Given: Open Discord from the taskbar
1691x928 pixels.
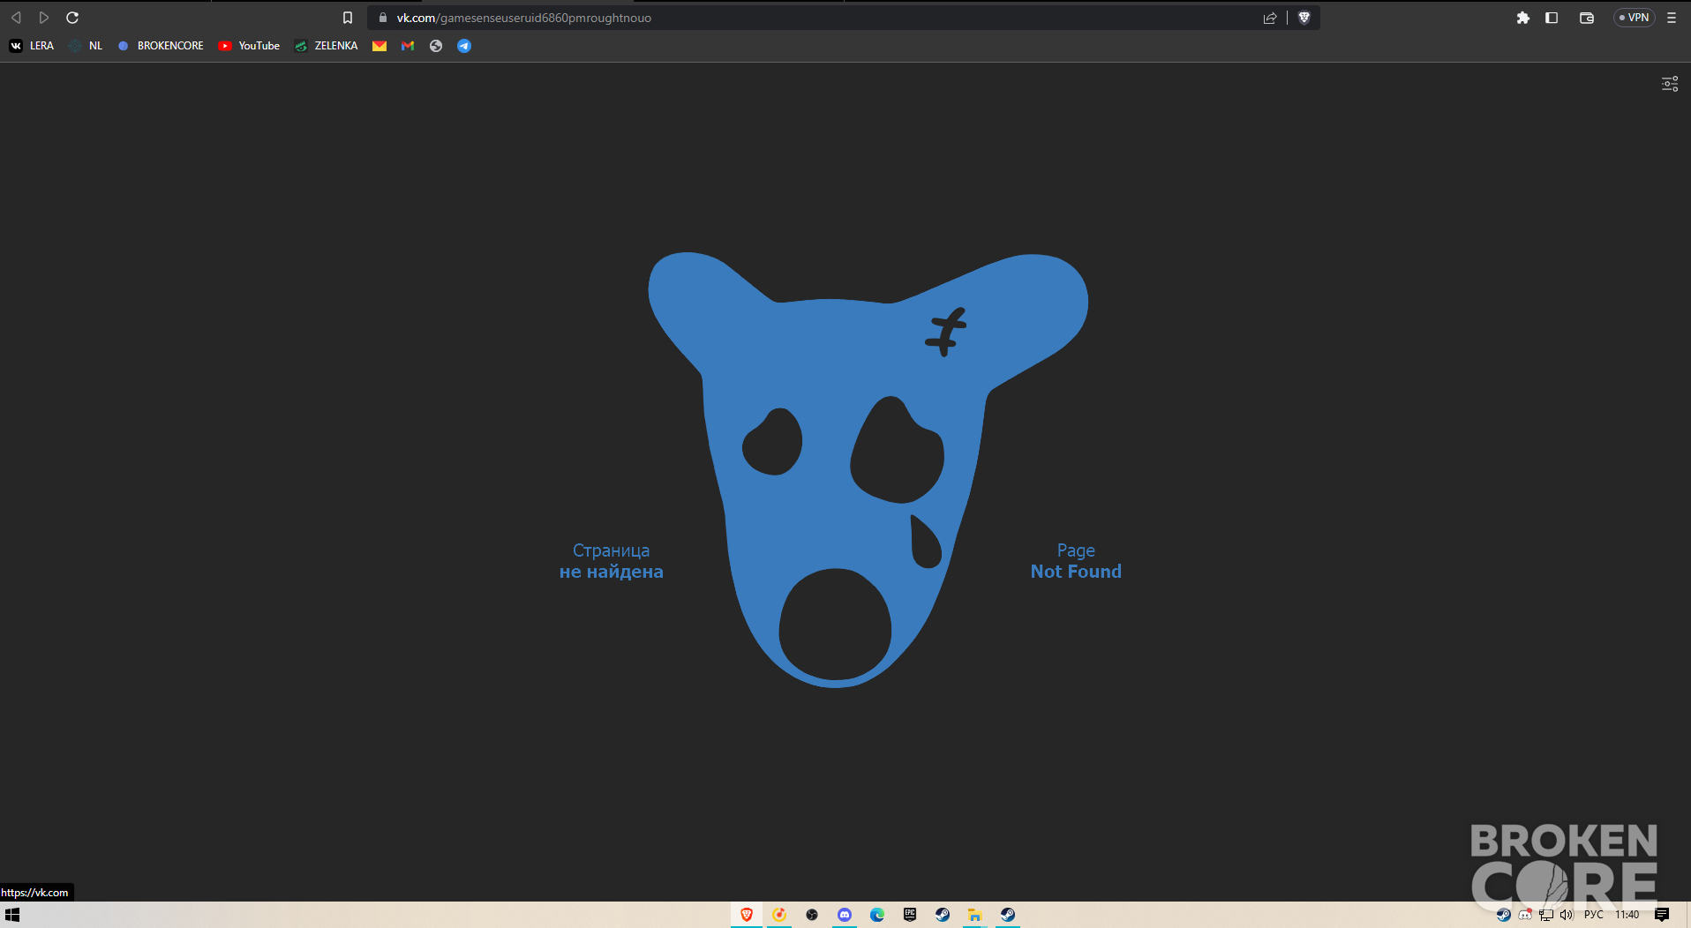Looking at the screenshot, I should pyautogui.click(x=845, y=915).
